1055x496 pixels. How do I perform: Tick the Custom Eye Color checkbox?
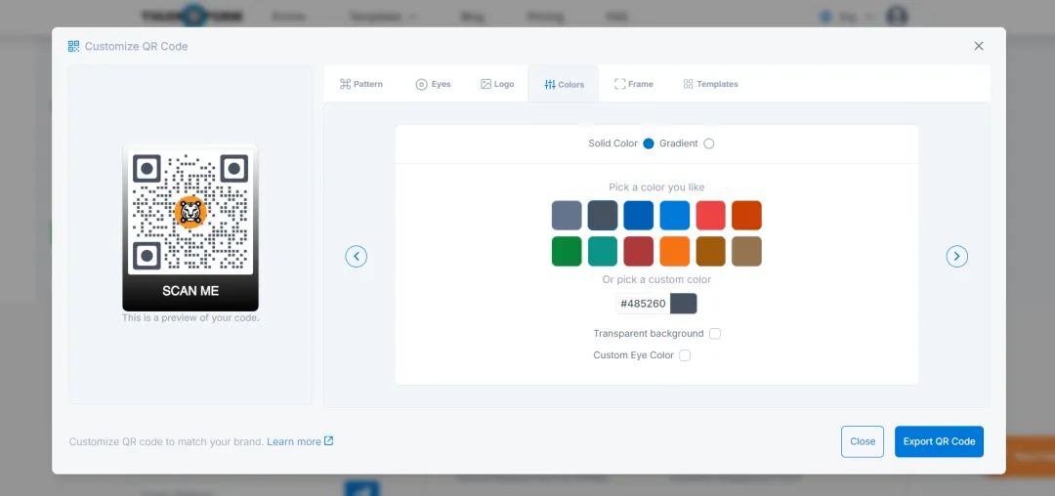tap(684, 354)
